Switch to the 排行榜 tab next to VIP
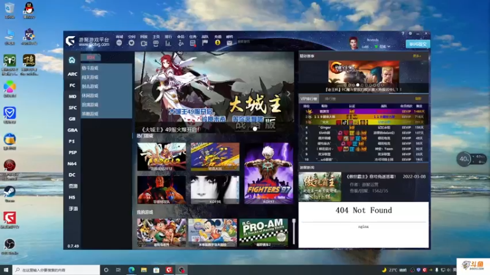Viewport: 490px width, 275px height. click(x=330, y=98)
